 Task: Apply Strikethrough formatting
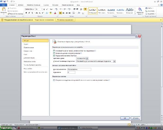[x=37, y=13]
